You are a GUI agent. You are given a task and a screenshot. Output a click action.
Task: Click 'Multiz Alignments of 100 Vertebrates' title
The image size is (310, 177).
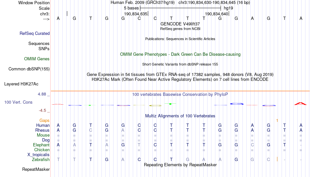click(180, 116)
